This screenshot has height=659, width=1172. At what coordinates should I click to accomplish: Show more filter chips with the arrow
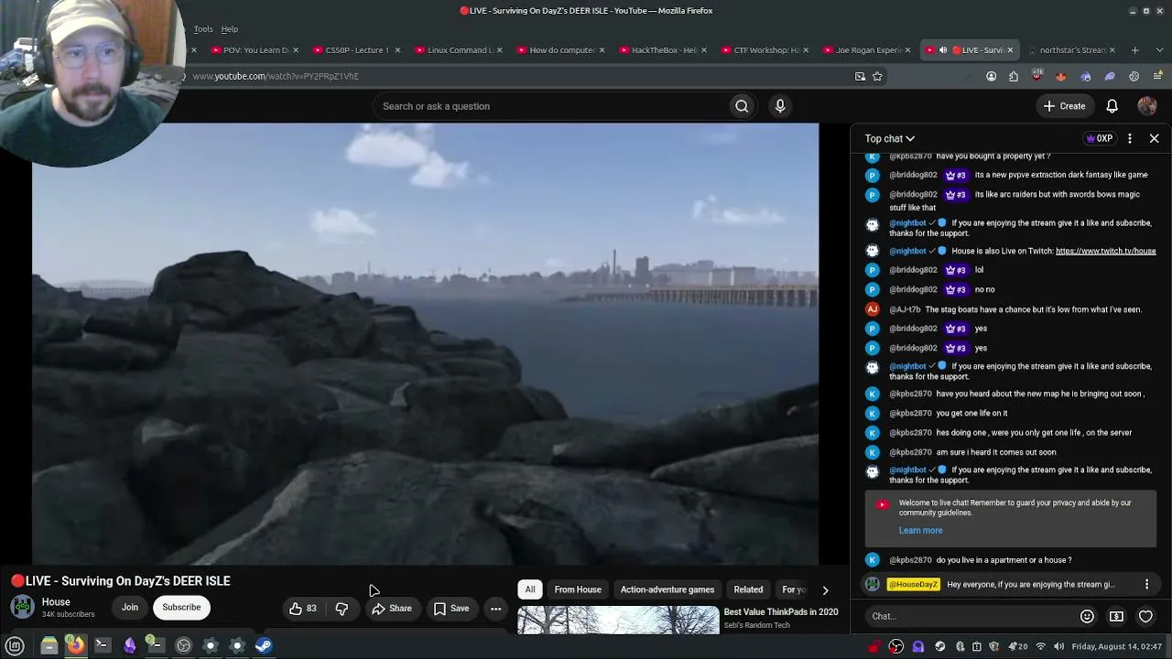point(825,590)
